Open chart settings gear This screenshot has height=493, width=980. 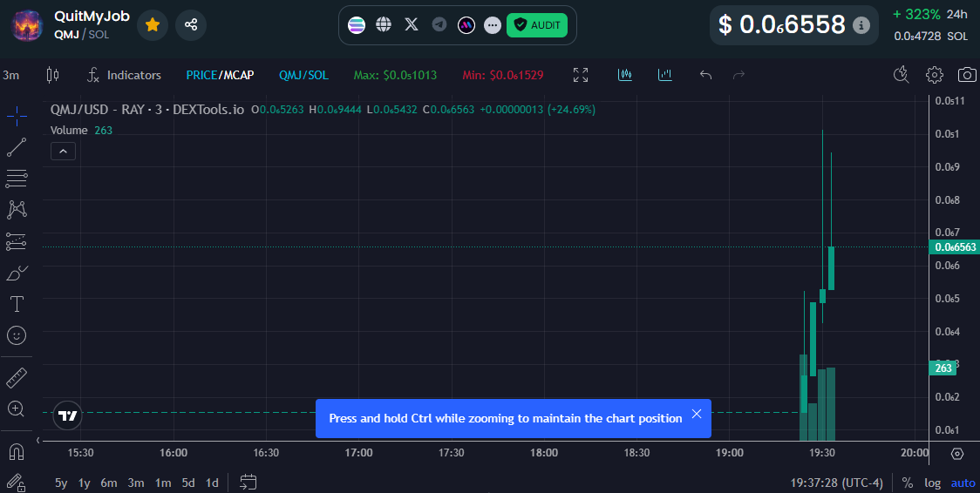tap(935, 75)
